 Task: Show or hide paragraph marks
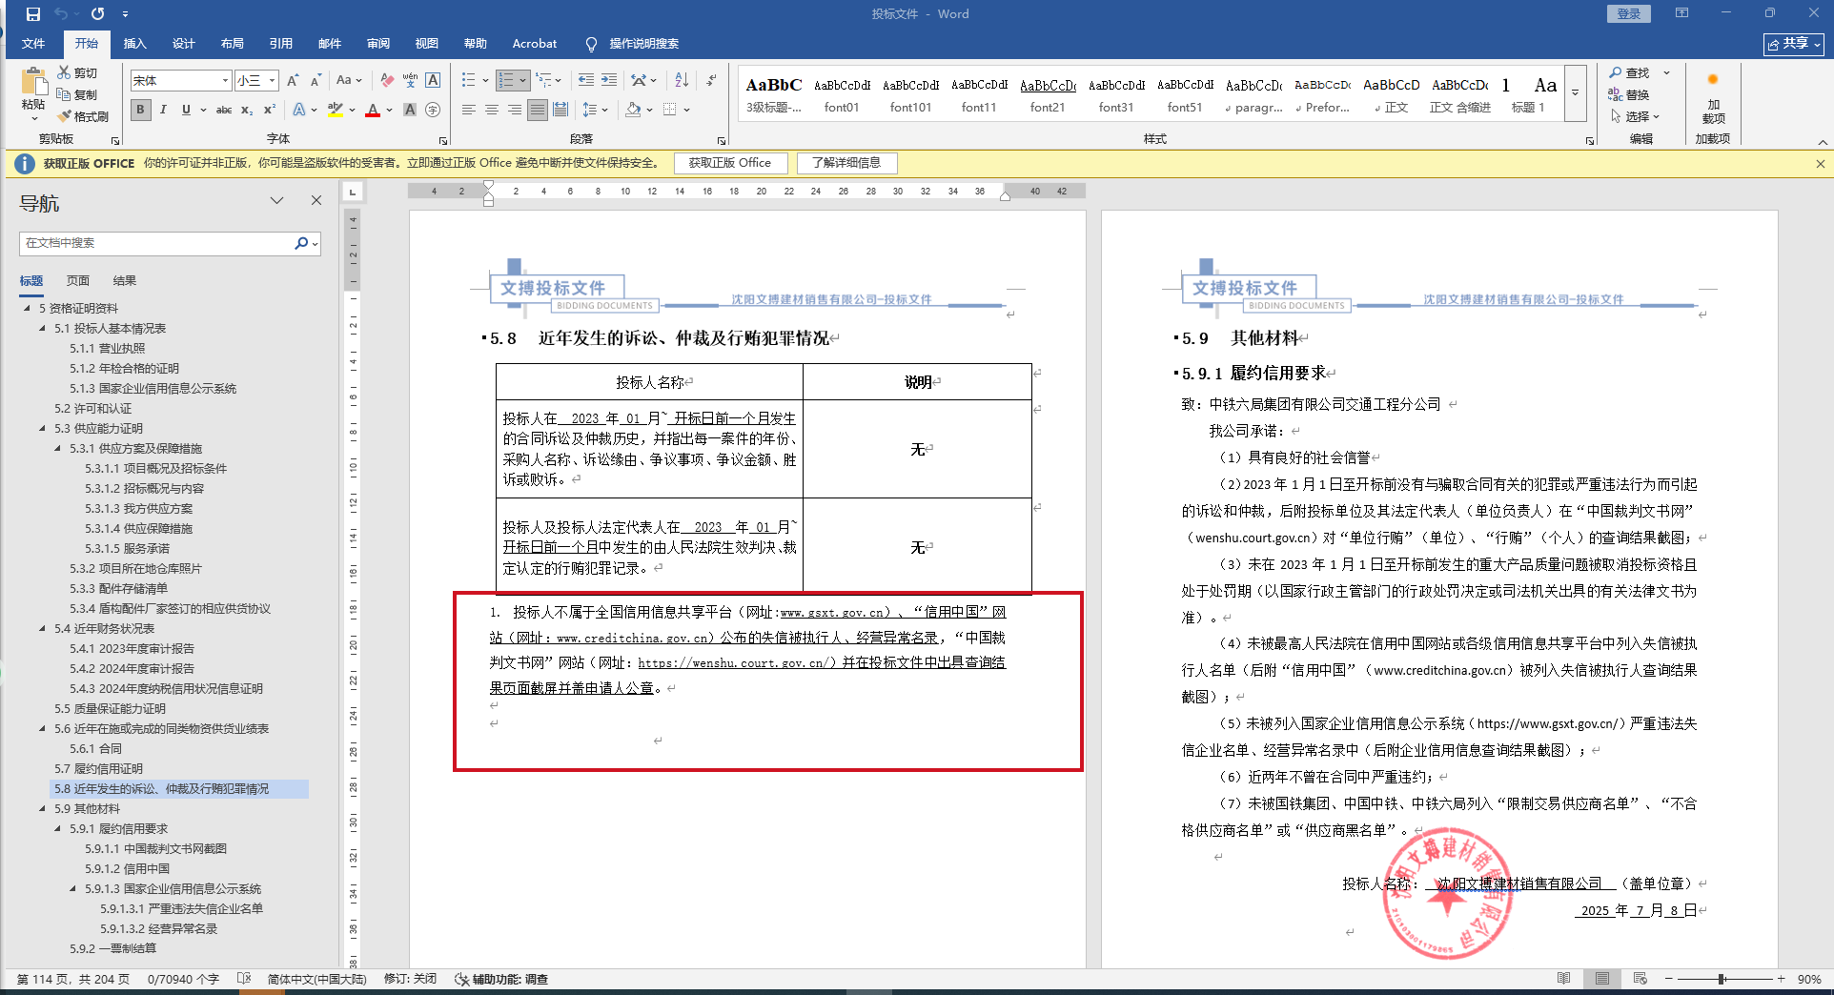pyautogui.click(x=711, y=80)
